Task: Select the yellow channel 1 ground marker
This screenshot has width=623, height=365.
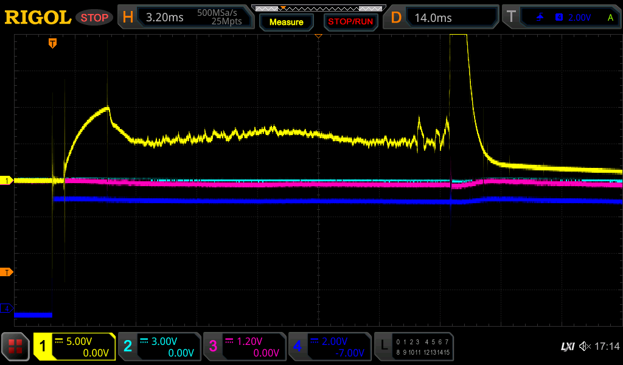Action: pyautogui.click(x=7, y=181)
